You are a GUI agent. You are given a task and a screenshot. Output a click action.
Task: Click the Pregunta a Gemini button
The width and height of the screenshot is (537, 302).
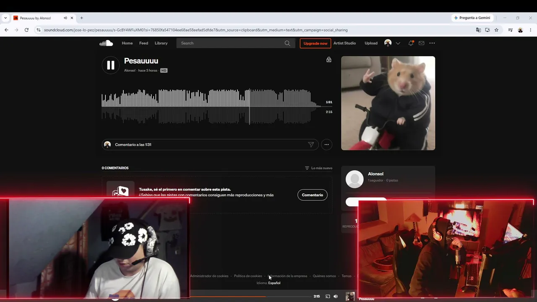[472, 18]
